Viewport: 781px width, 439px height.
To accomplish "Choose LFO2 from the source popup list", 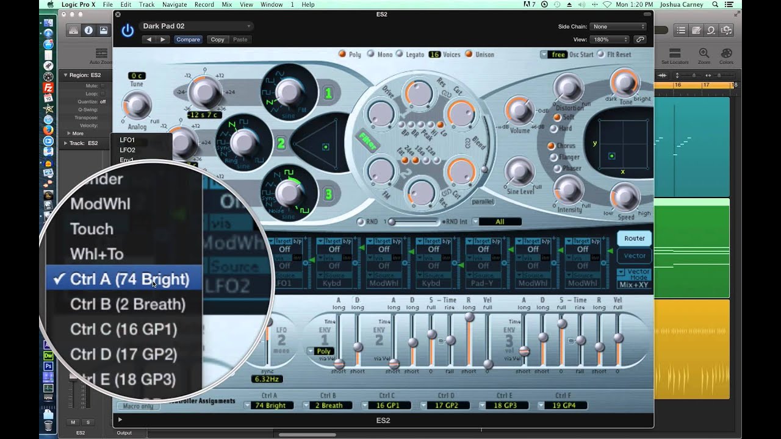I will 128,150.
